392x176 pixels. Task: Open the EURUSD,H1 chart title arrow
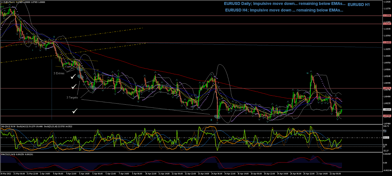point(1,2)
